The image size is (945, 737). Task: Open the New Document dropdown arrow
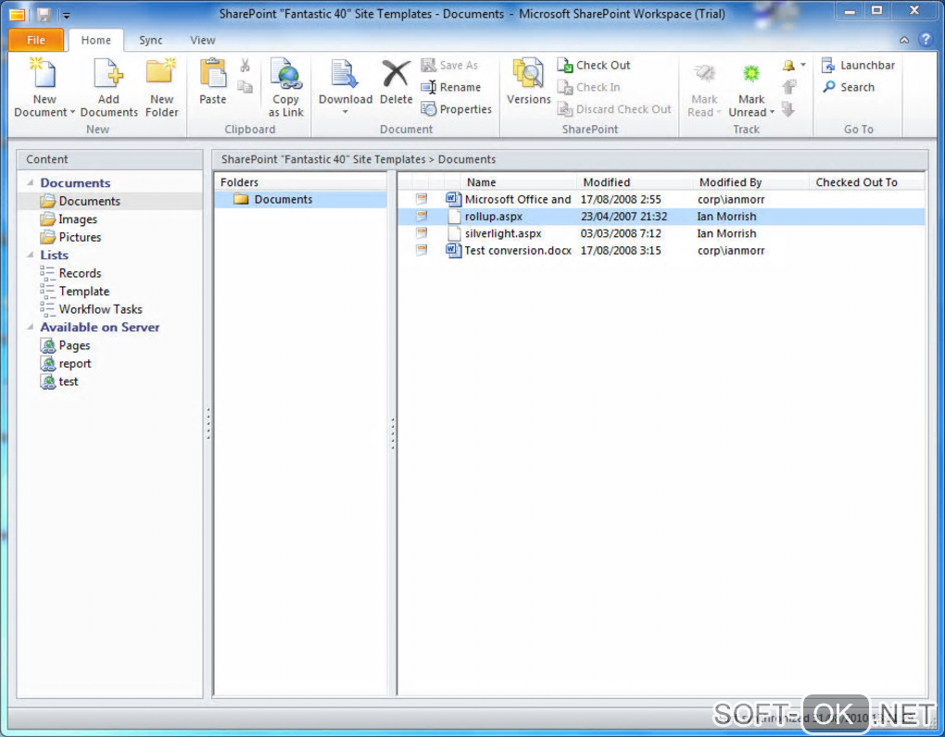pyautogui.click(x=72, y=113)
